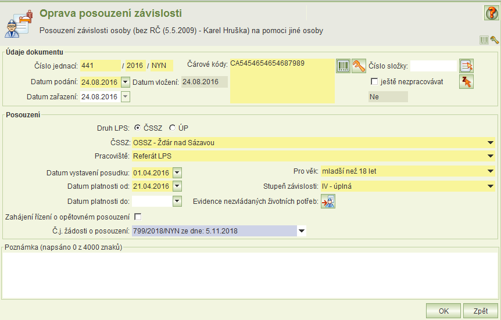
Task: Expand Č.j. žádosti o posouzení dropdown
Action: 302,231
